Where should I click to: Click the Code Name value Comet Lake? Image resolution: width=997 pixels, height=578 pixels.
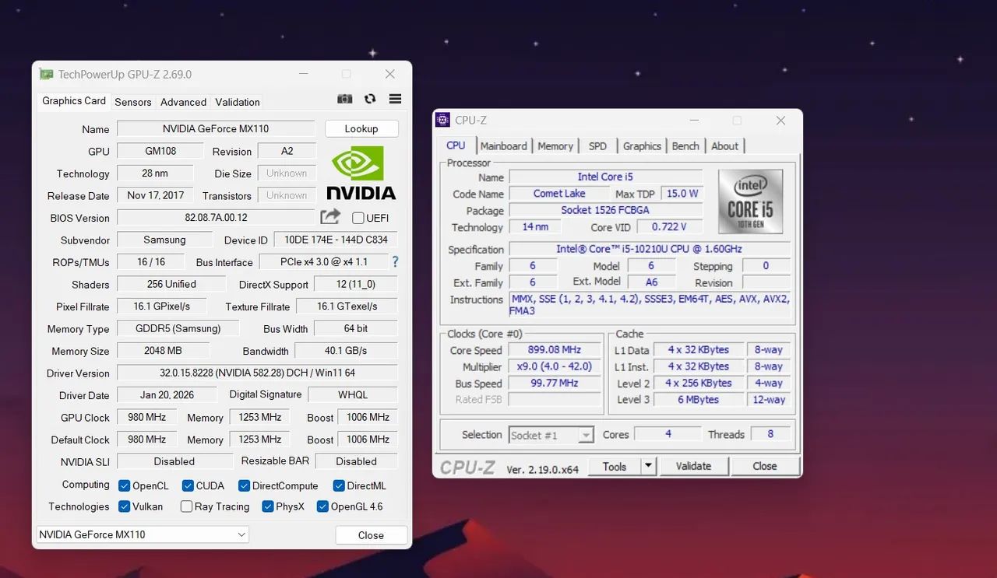[559, 194]
